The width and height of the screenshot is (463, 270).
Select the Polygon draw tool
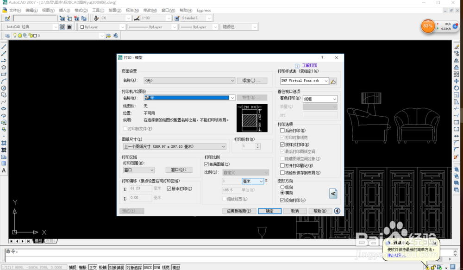(x=4, y=67)
